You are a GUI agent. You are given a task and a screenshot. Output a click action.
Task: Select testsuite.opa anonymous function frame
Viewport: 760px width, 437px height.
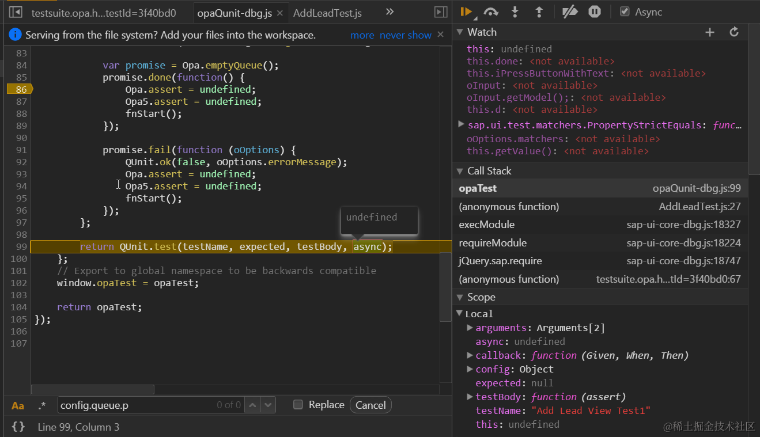600,279
